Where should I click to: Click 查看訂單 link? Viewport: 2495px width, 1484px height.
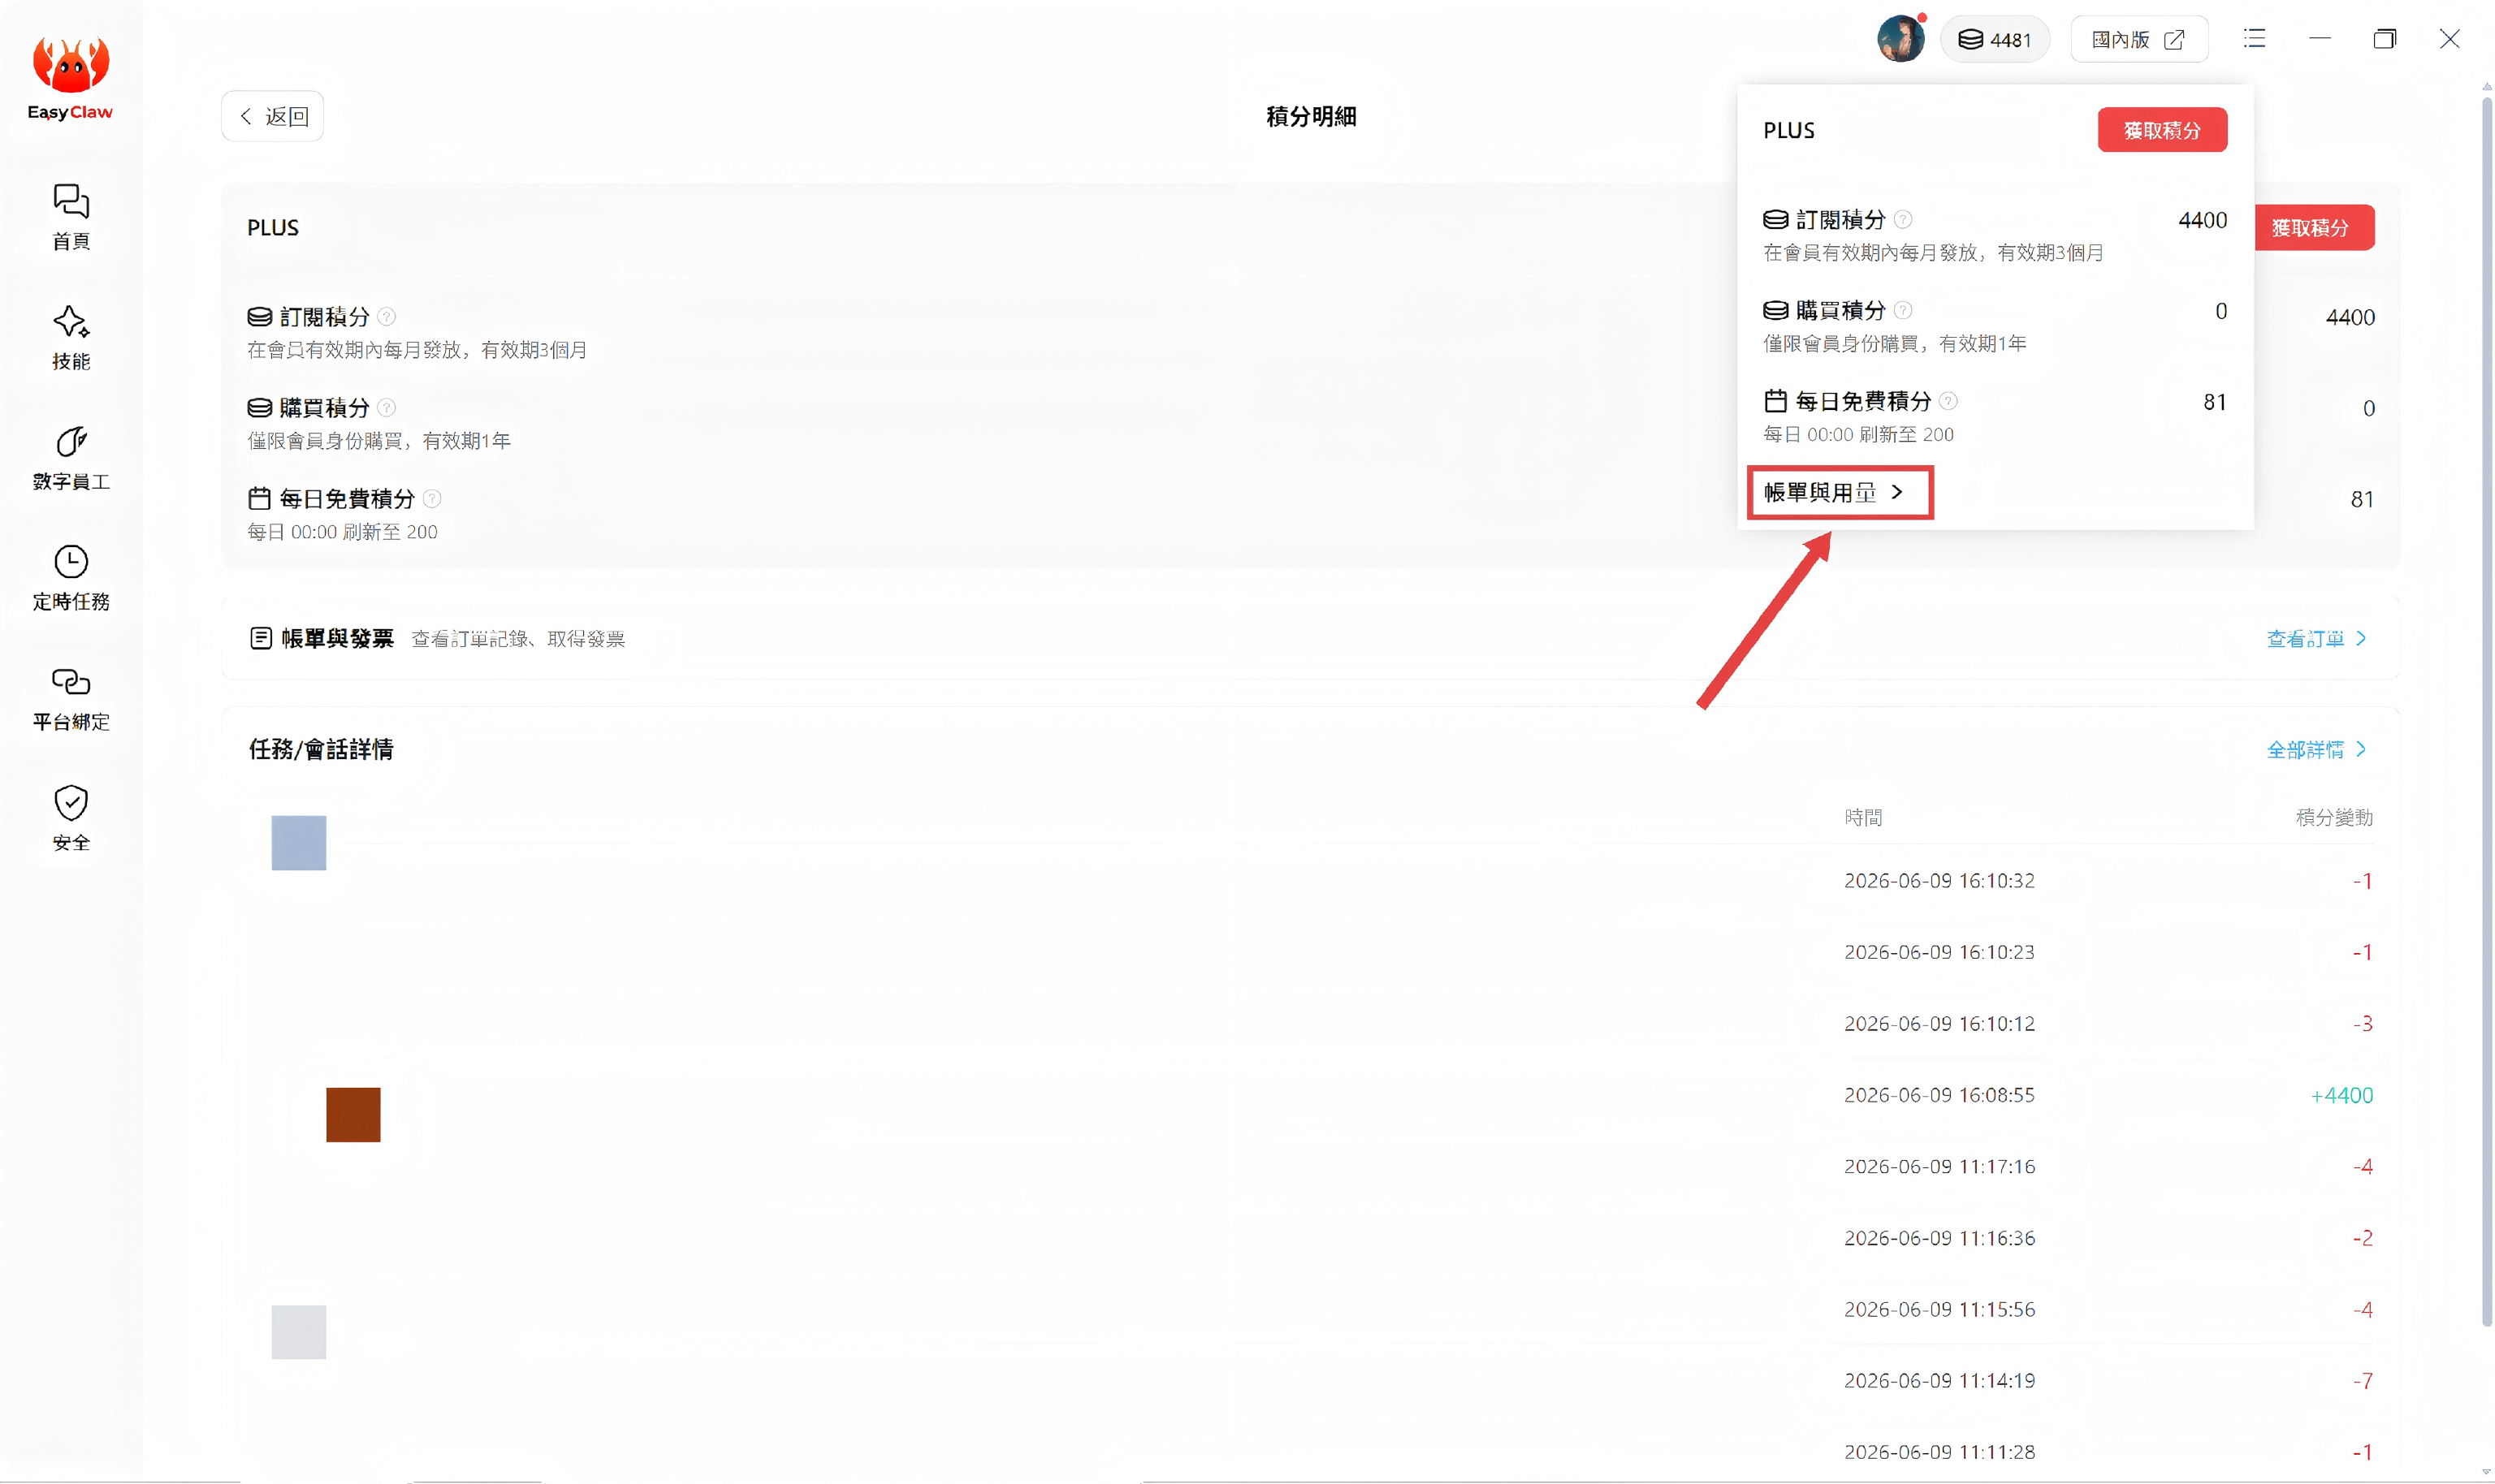click(2316, 638)
